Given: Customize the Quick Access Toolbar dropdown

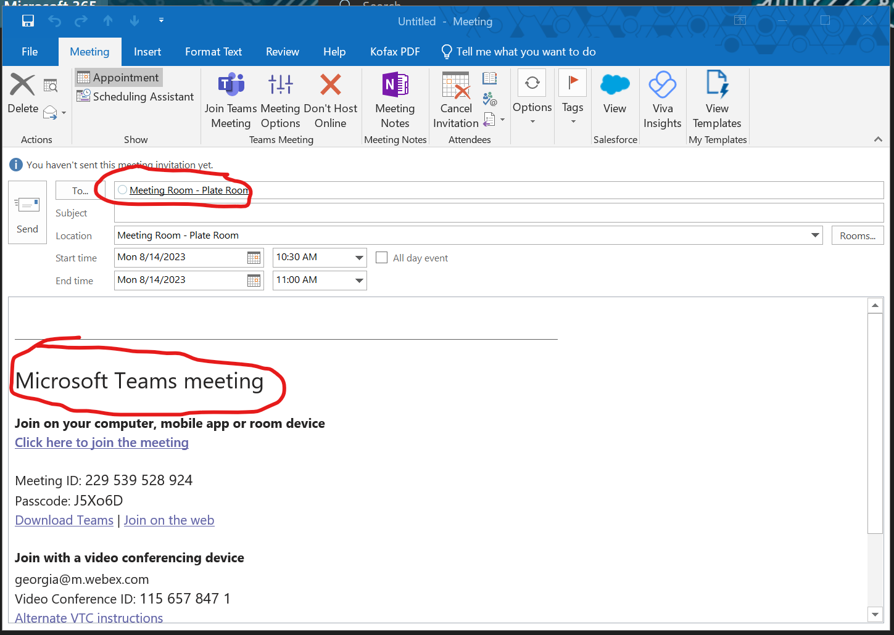Looking at the screenshot, I should pyautogui.click(x=161, y=20).
